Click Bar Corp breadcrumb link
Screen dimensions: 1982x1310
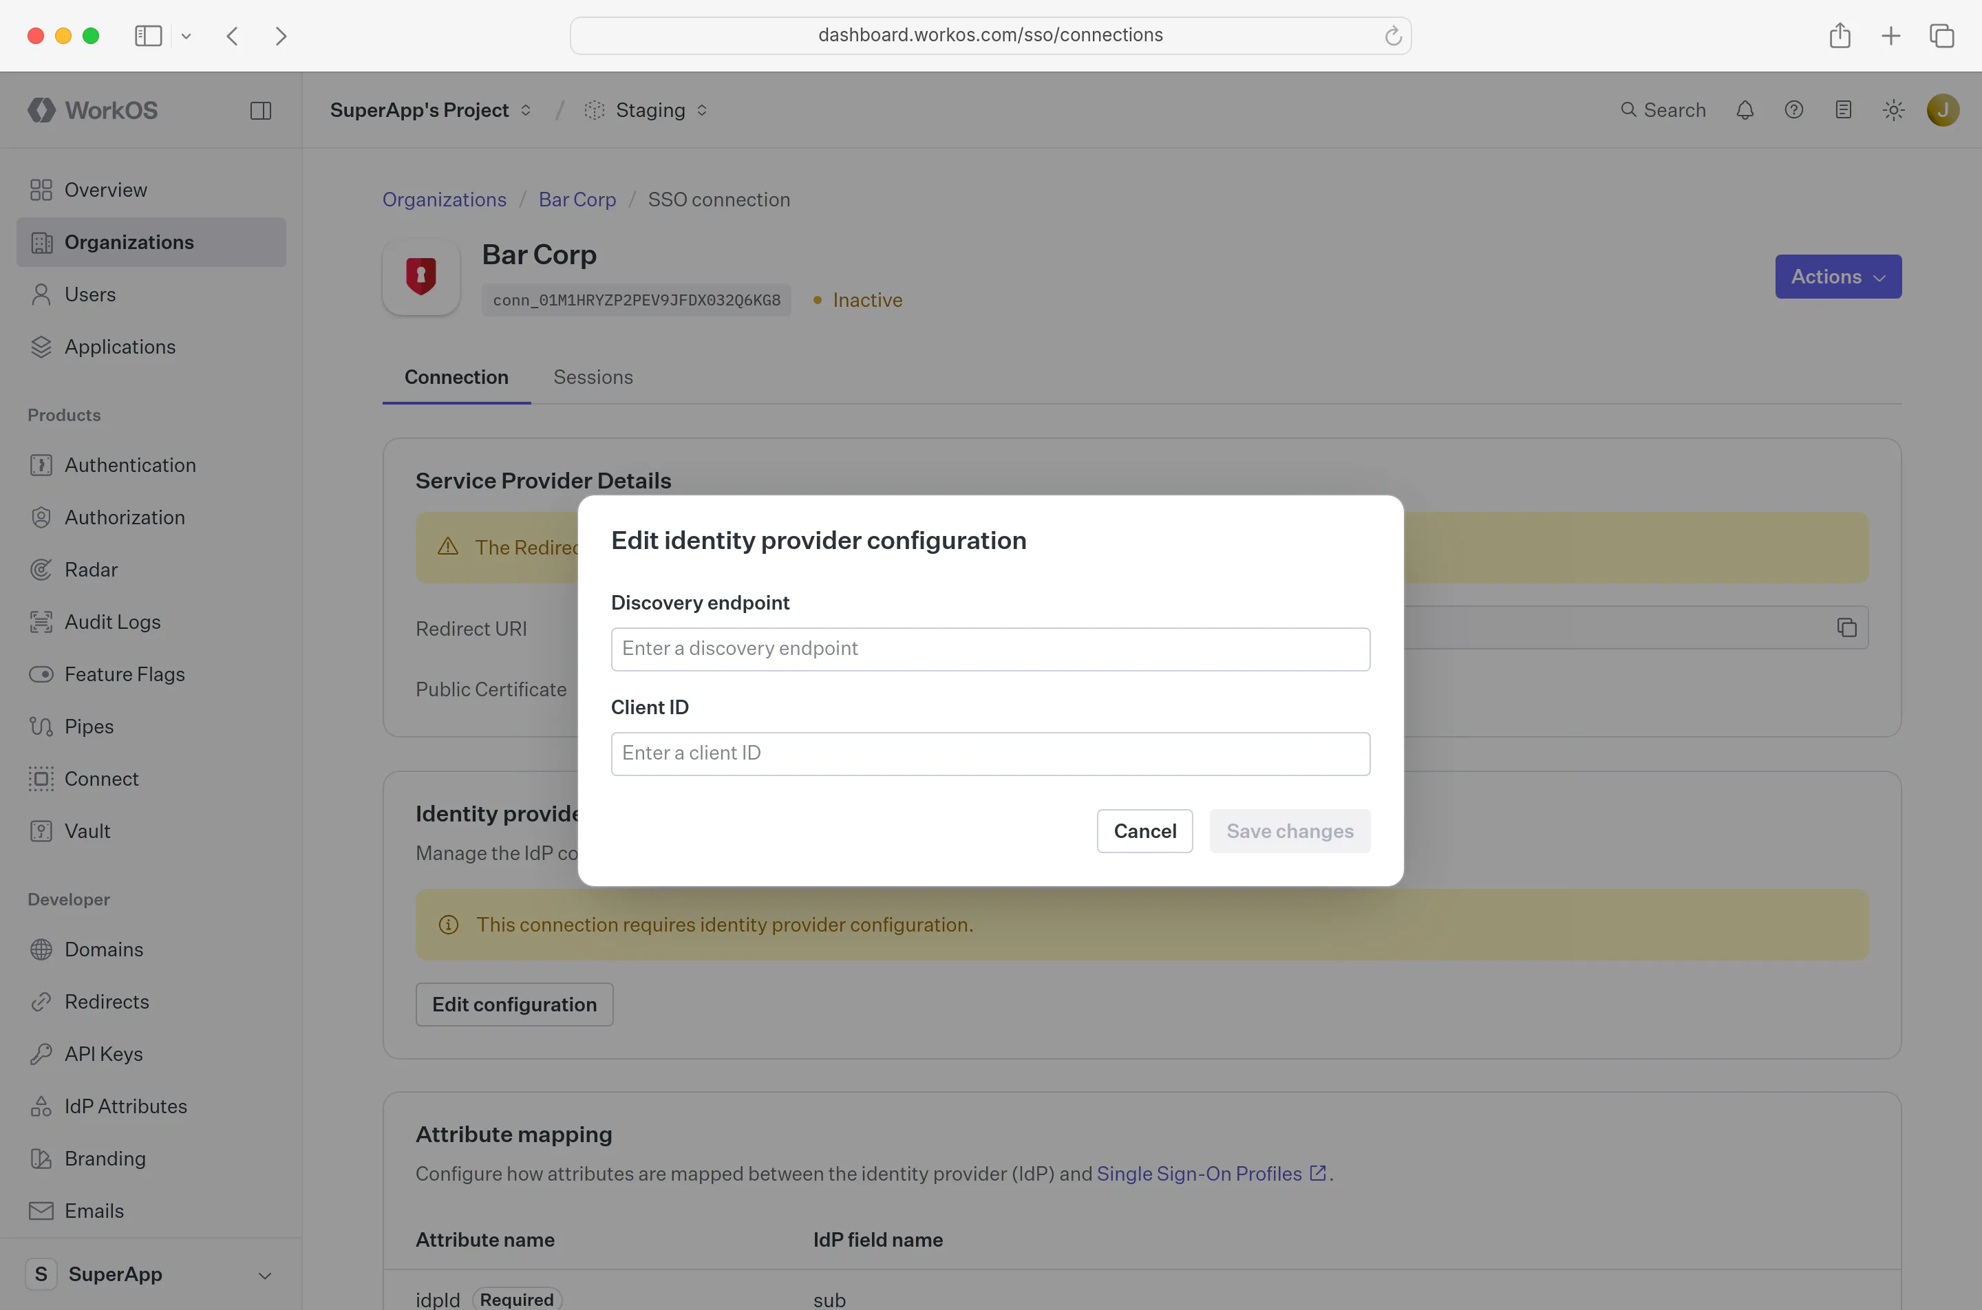577,200
